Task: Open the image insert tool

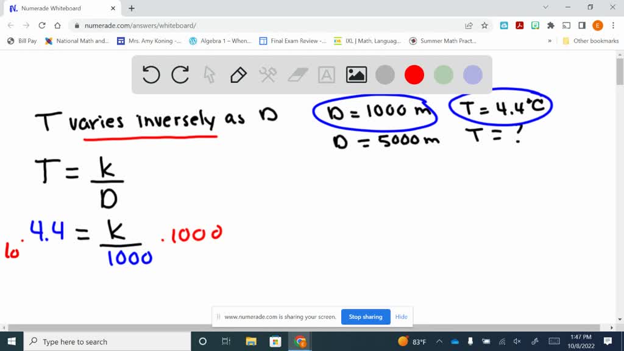Action: pos(356,74)
